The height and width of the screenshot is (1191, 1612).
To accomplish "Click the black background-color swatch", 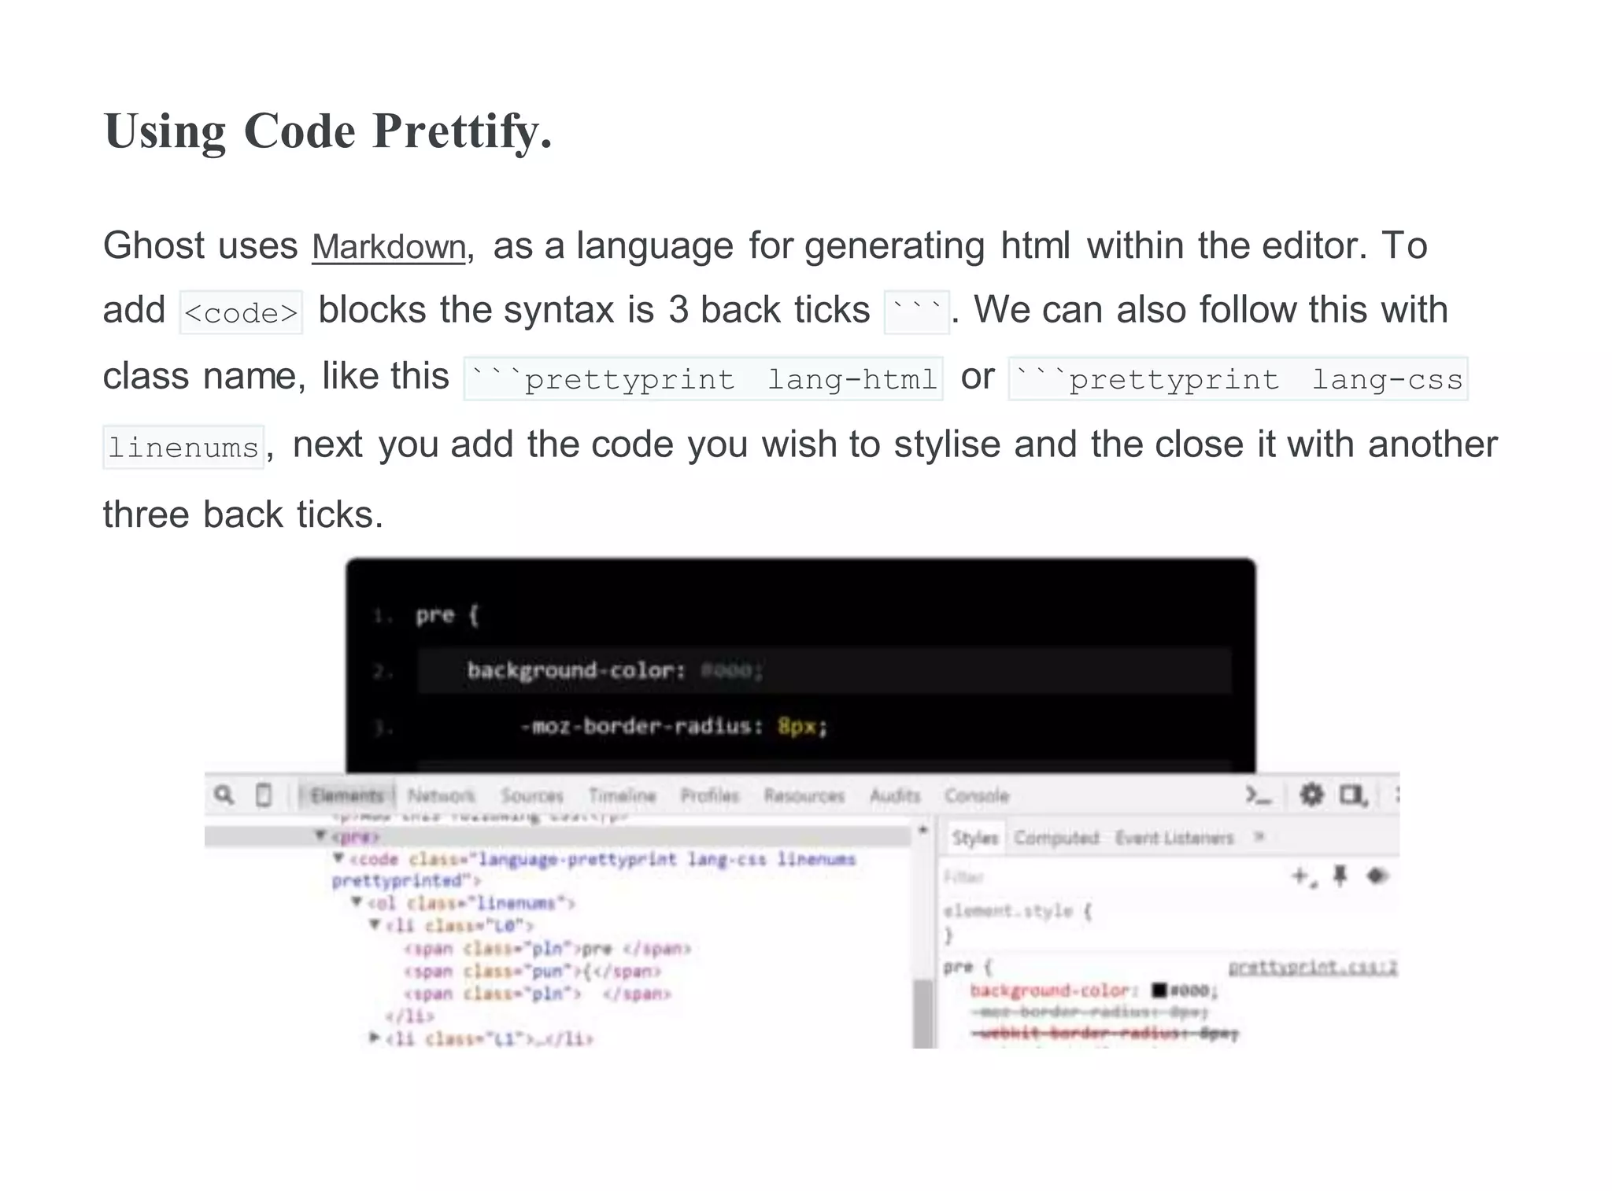I will pos(1159,990).
